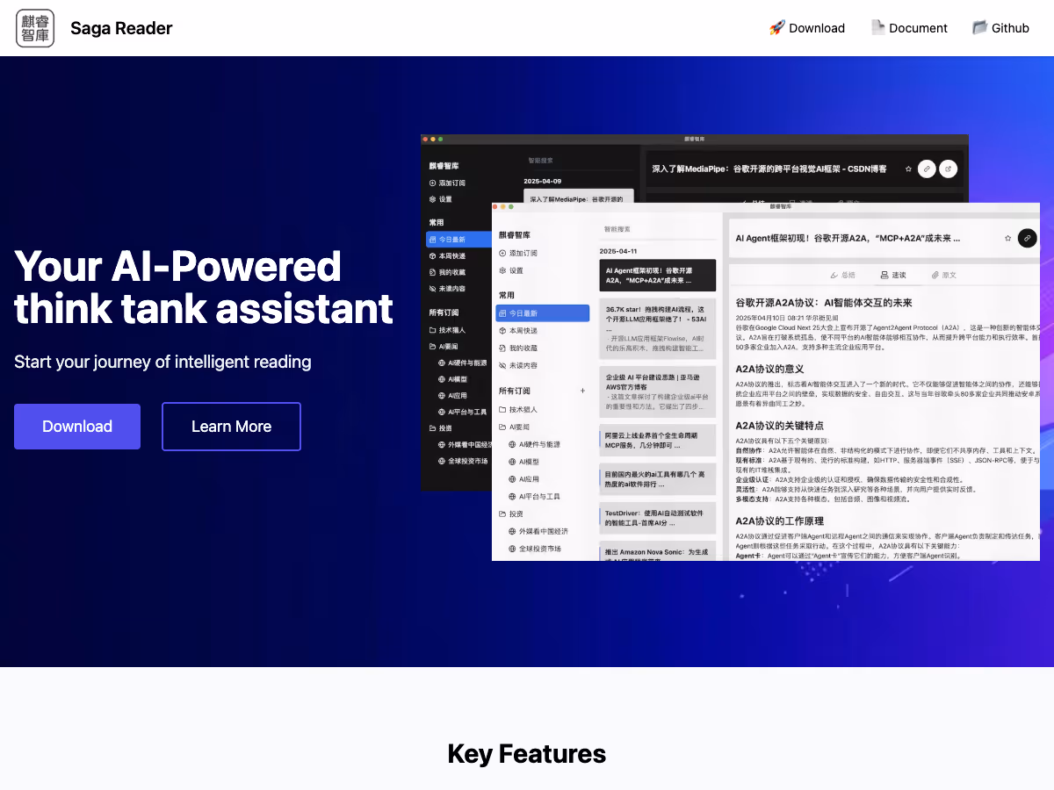
Task: Open 技术猎人 folder in dark window
Action: pos(447,330)
